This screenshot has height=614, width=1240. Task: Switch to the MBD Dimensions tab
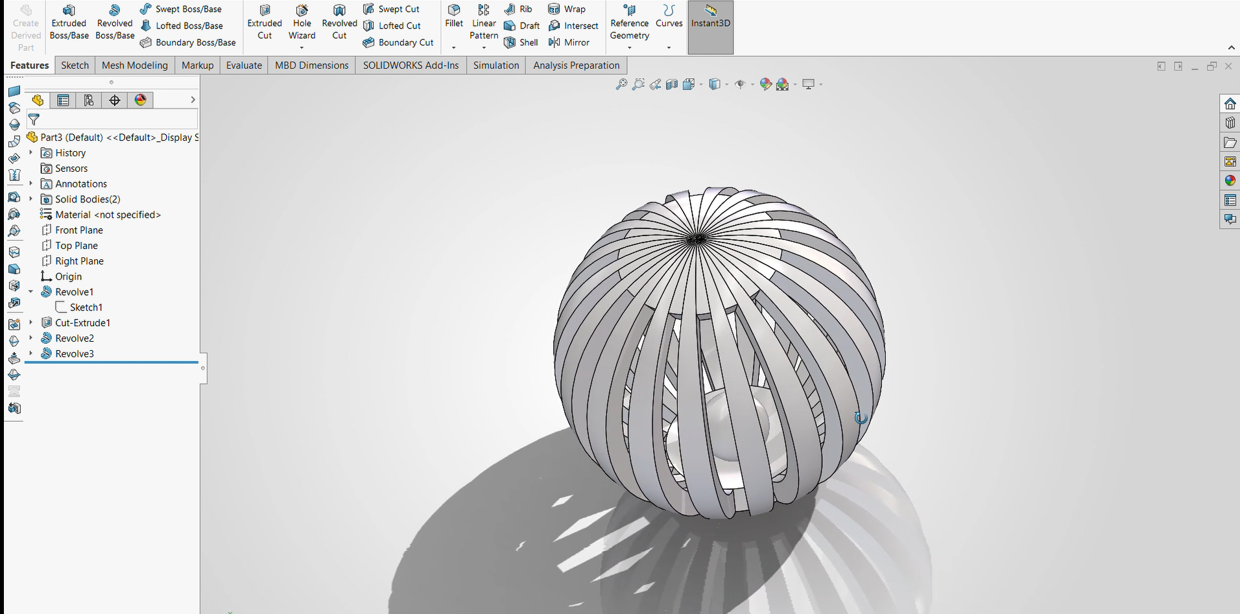pos(312,65)
